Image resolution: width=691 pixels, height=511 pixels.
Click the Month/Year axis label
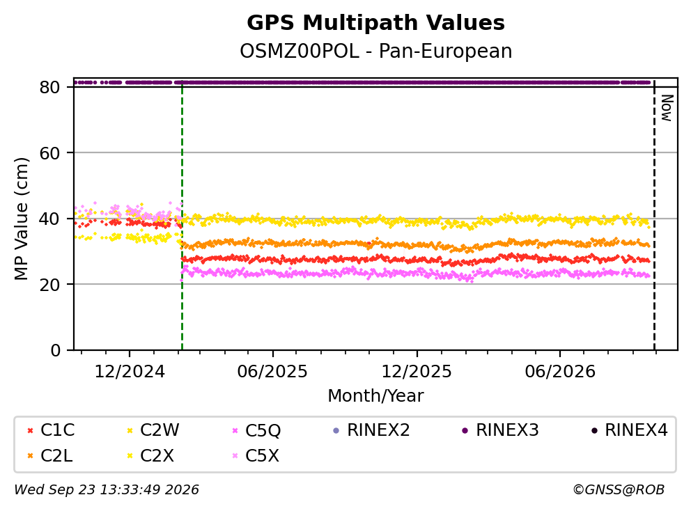click(375, 395)
